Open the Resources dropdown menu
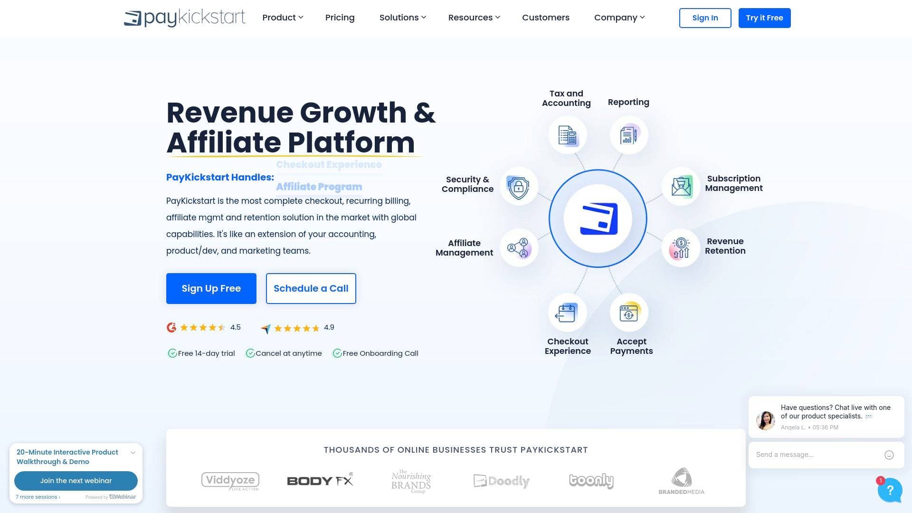 point(474,18)
